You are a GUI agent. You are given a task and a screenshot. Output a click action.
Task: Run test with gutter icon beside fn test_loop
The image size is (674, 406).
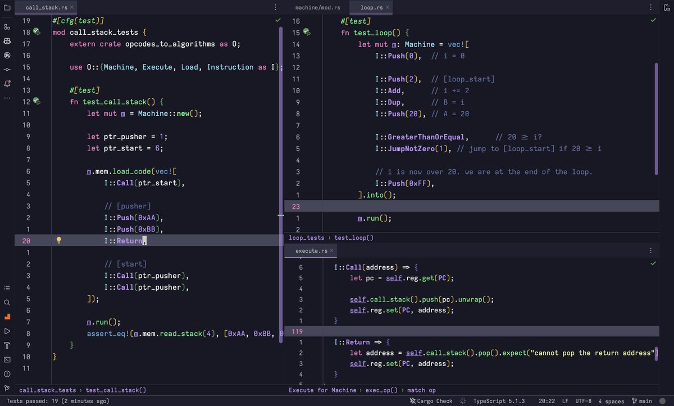(x=307, y=33)
